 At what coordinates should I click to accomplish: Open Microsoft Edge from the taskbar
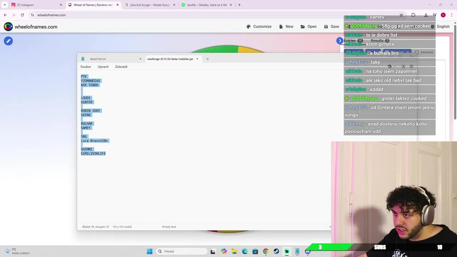[245, 251]
